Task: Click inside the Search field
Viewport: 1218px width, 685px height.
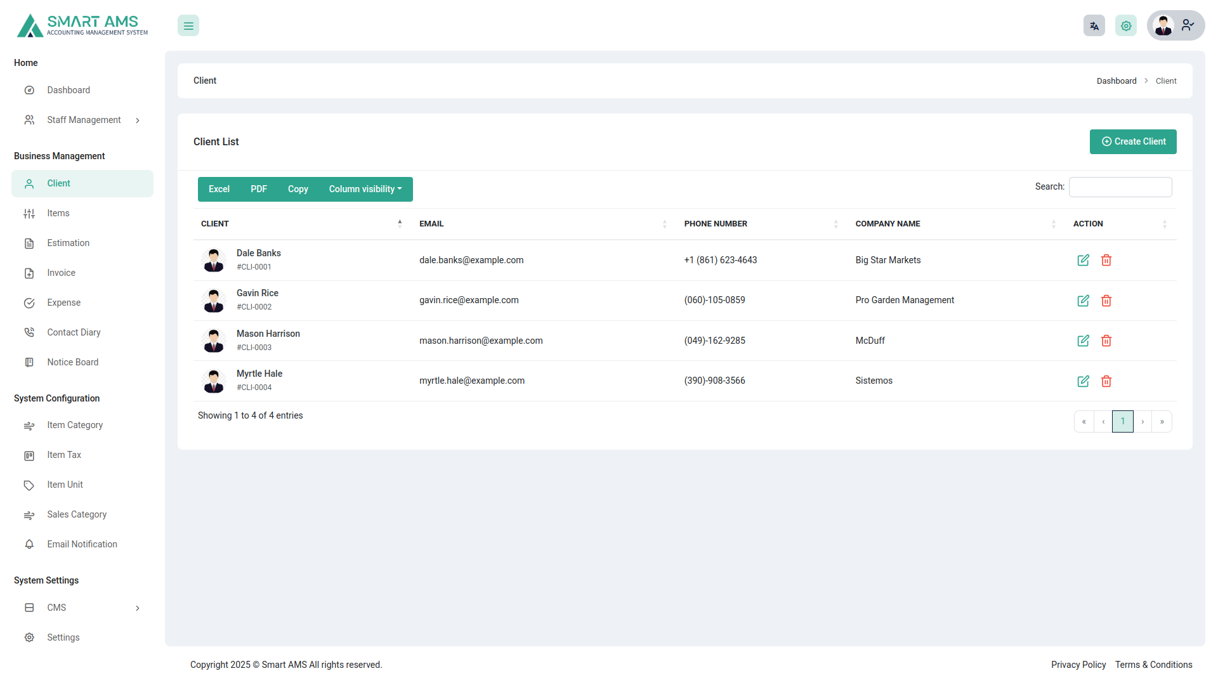Action: (1120, 186)
